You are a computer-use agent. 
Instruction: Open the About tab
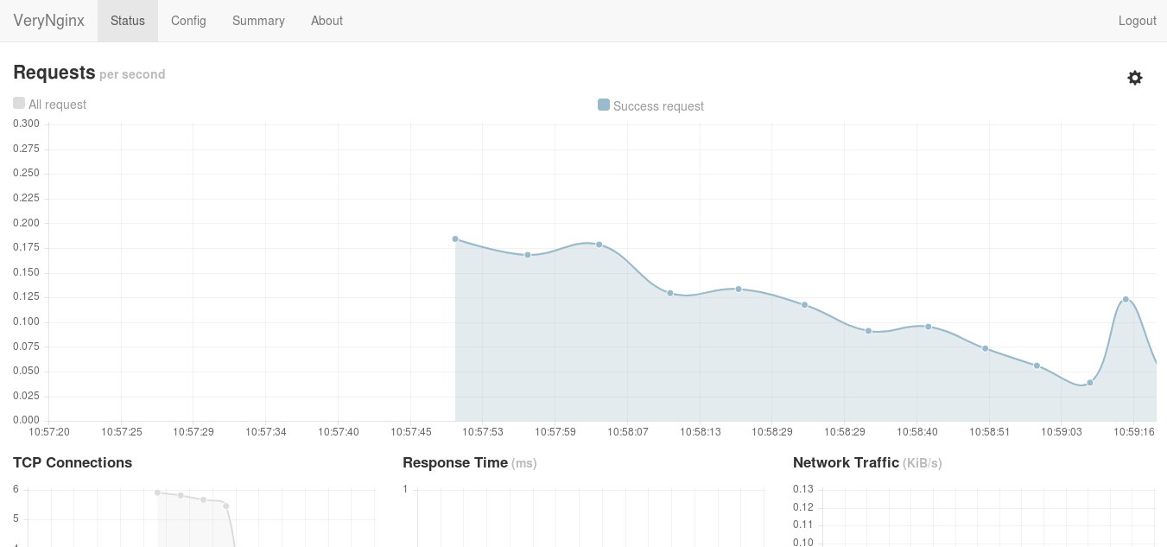pyautogui.click(x=327, y=21)
